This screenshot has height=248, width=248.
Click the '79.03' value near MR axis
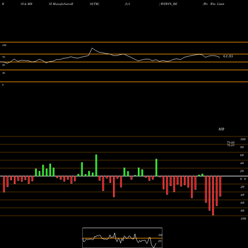(231, 142)
